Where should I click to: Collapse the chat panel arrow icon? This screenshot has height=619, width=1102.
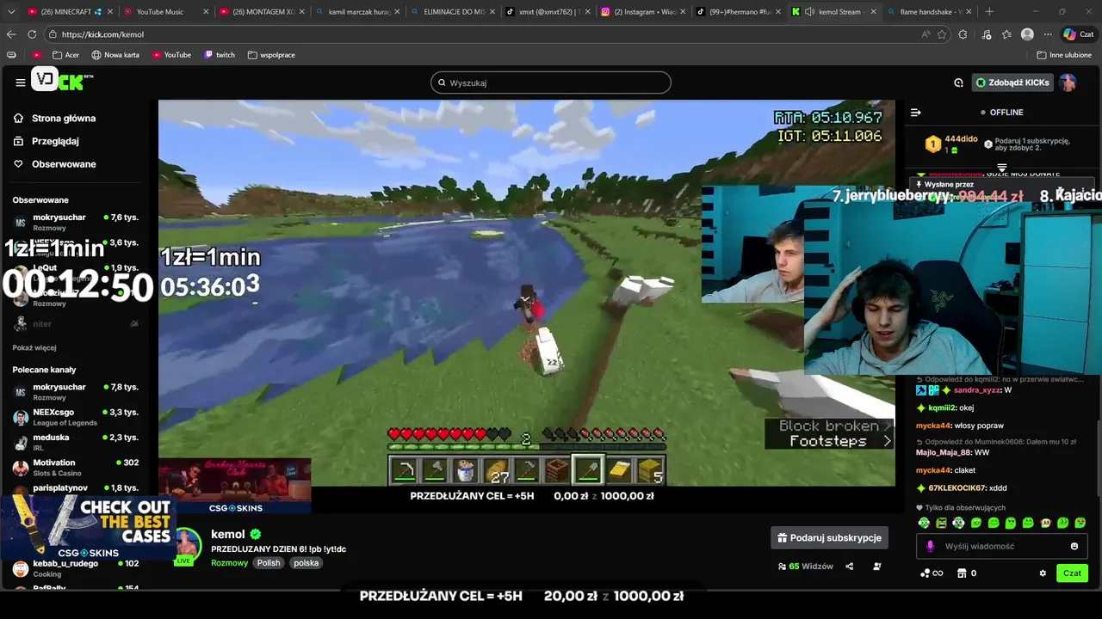coord(916,112)
